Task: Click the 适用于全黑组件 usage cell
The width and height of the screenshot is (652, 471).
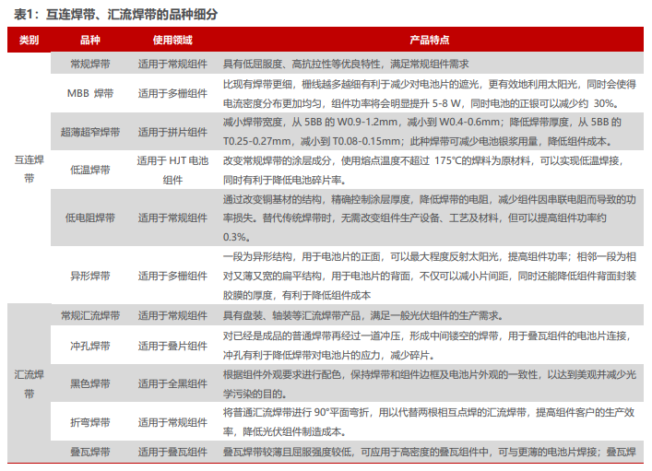Action: tap(172, 383)
